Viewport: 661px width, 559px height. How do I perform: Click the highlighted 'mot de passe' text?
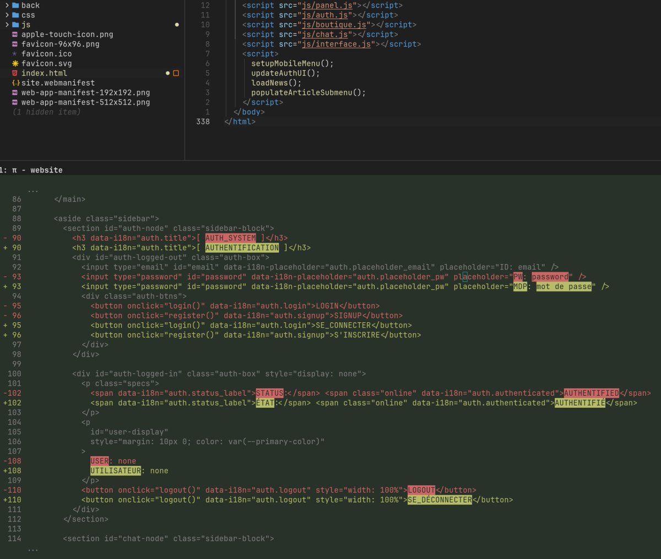[564, 286]
